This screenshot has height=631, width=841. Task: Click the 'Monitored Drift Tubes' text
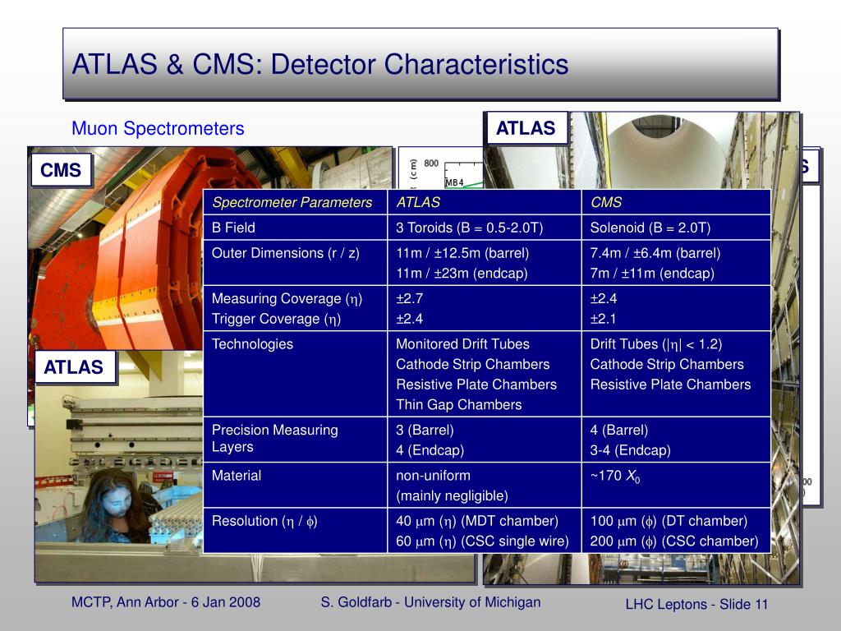(462, 344)
